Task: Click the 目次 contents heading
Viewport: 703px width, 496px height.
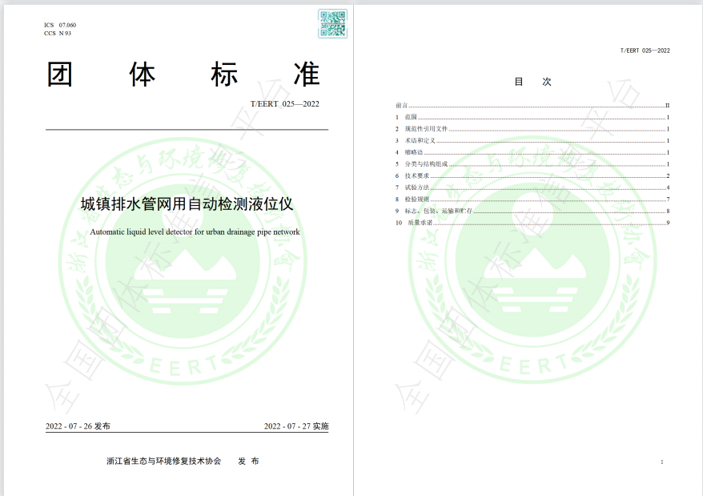Action: 532,82
